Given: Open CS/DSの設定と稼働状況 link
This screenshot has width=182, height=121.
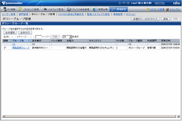Looking at the screenshot, I should 71,14.
